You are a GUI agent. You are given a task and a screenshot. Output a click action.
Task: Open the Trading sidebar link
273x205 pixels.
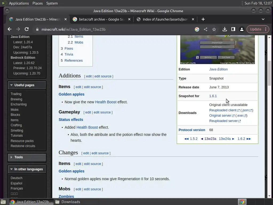[16, 94]
